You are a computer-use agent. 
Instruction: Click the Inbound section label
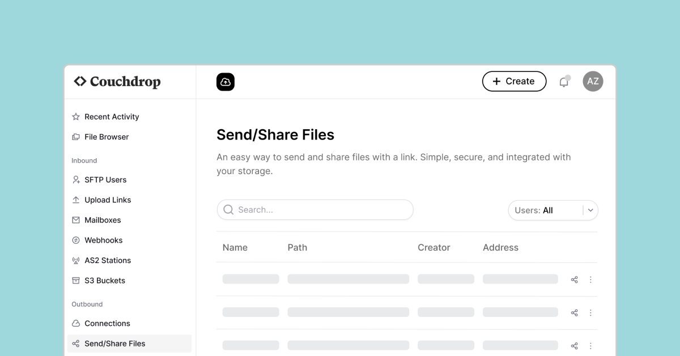pos(84,160)
